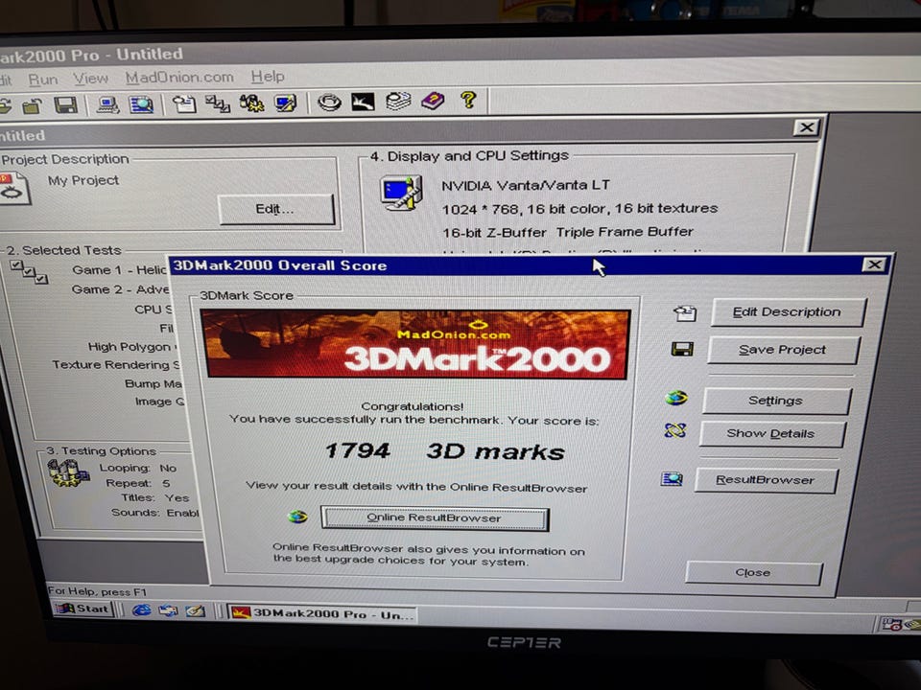Click the Windows Start button
Image resolution: width=921 pixels, height=690 pixels.
[83, 609]
